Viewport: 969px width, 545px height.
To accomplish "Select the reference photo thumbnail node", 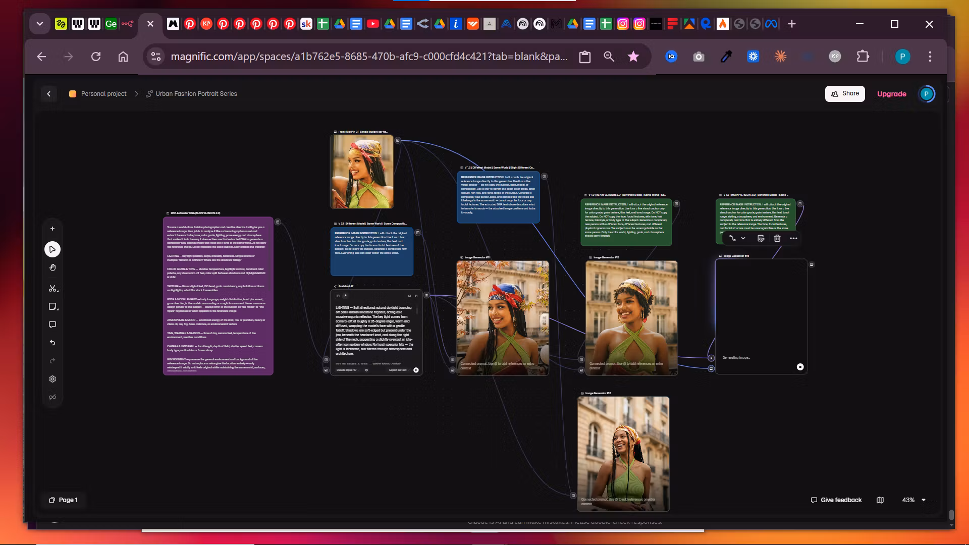I will point(362,172).
